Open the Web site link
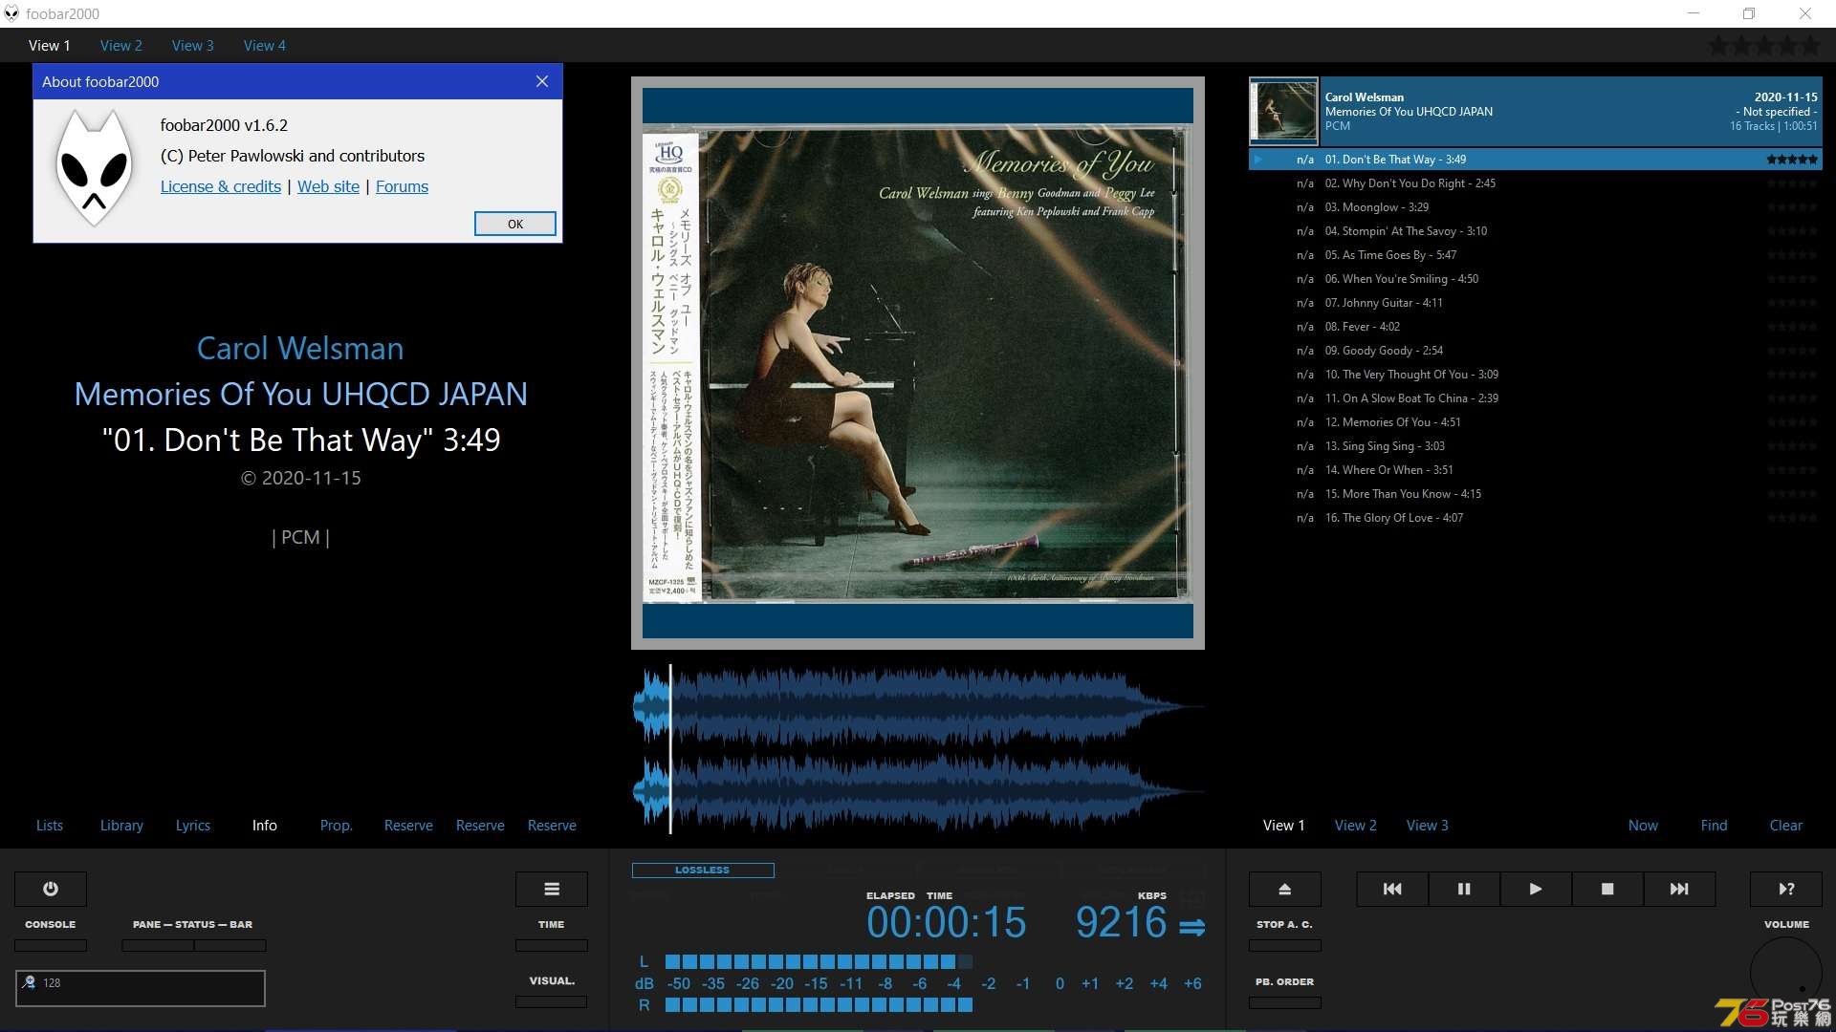This screenshot has width=1836, height=1032. click(x=328, y=186)
